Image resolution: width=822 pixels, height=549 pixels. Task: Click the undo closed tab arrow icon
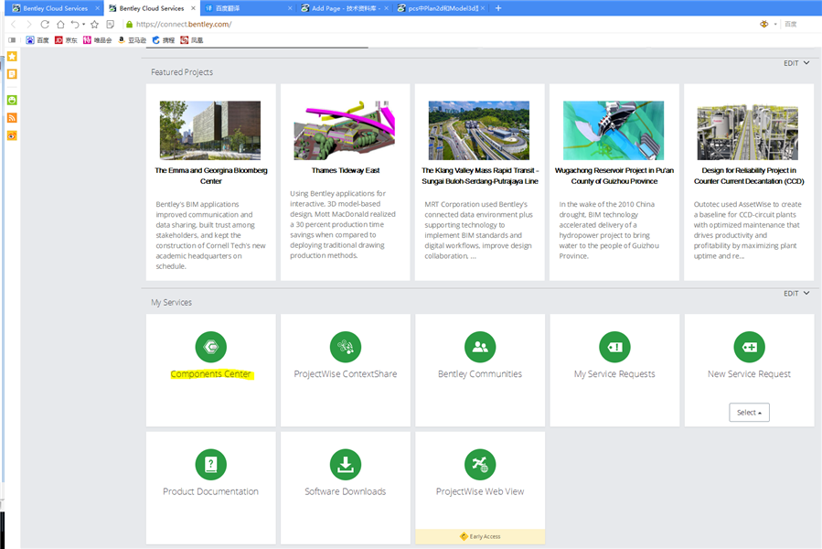pyautogui.click(x=75, y=24)
